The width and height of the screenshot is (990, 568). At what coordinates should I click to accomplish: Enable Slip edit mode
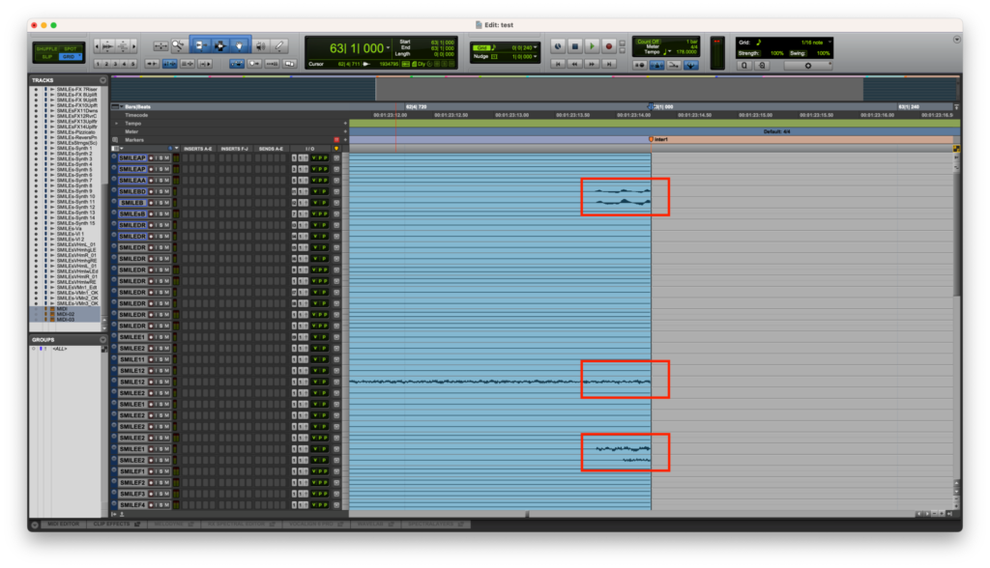pyautogui.click(x=47, y=57)
